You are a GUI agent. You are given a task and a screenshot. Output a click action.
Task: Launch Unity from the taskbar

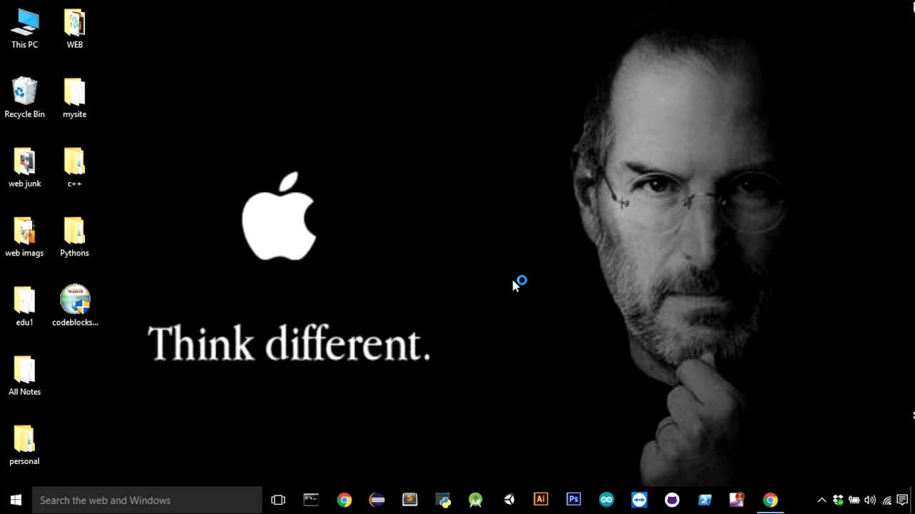508,500
